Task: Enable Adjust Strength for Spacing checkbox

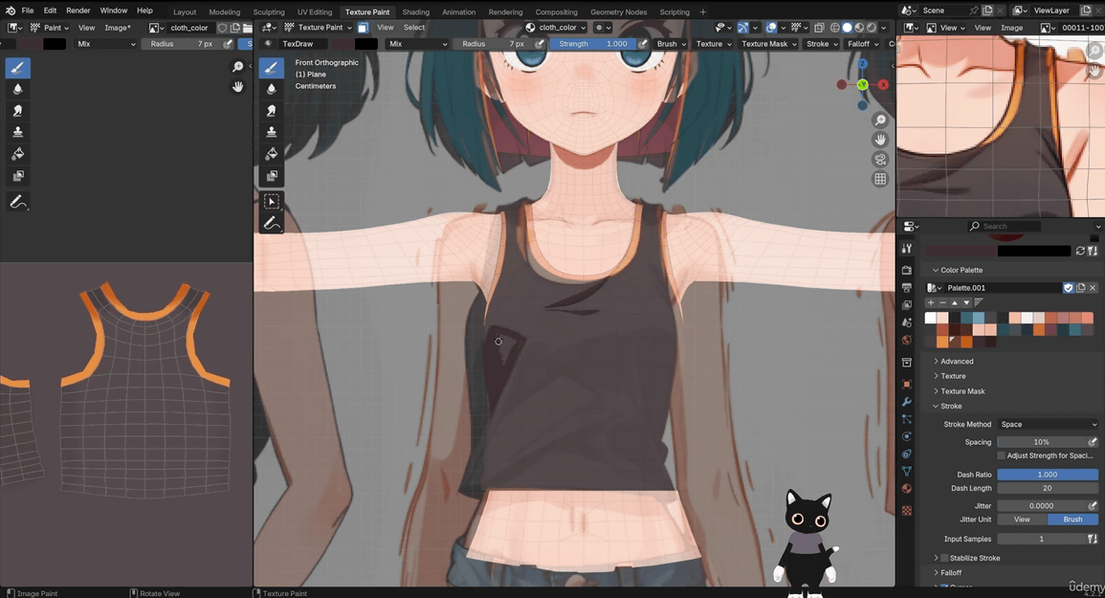Action: 1002,455
